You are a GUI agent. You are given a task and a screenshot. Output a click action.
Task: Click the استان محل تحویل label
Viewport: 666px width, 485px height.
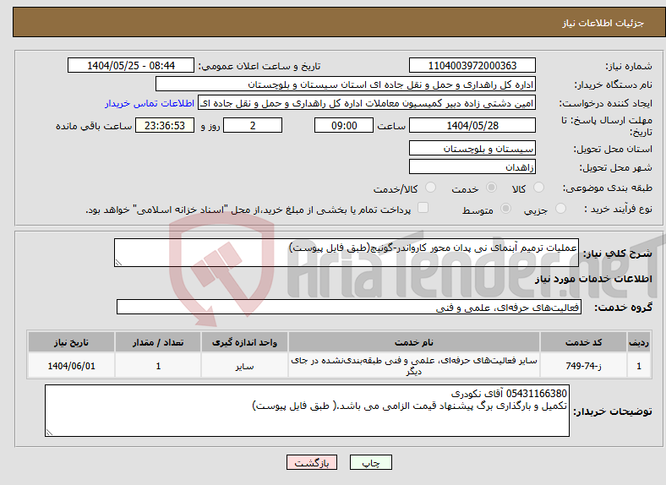click(x=613, y=149)
